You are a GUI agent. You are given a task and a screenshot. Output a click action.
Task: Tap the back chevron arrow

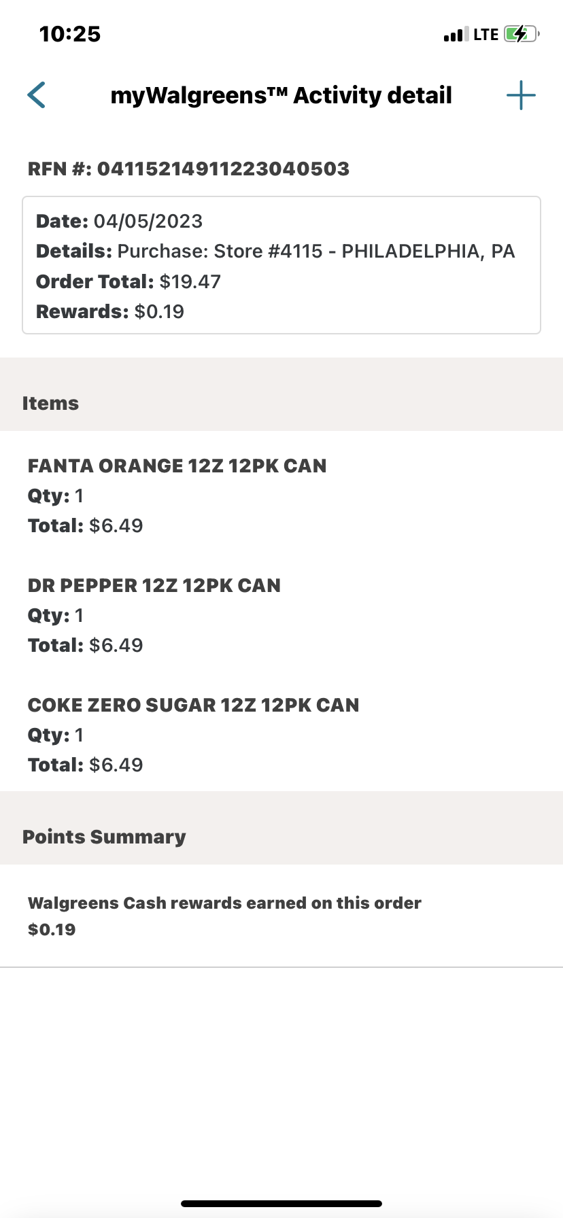point(37,95)
